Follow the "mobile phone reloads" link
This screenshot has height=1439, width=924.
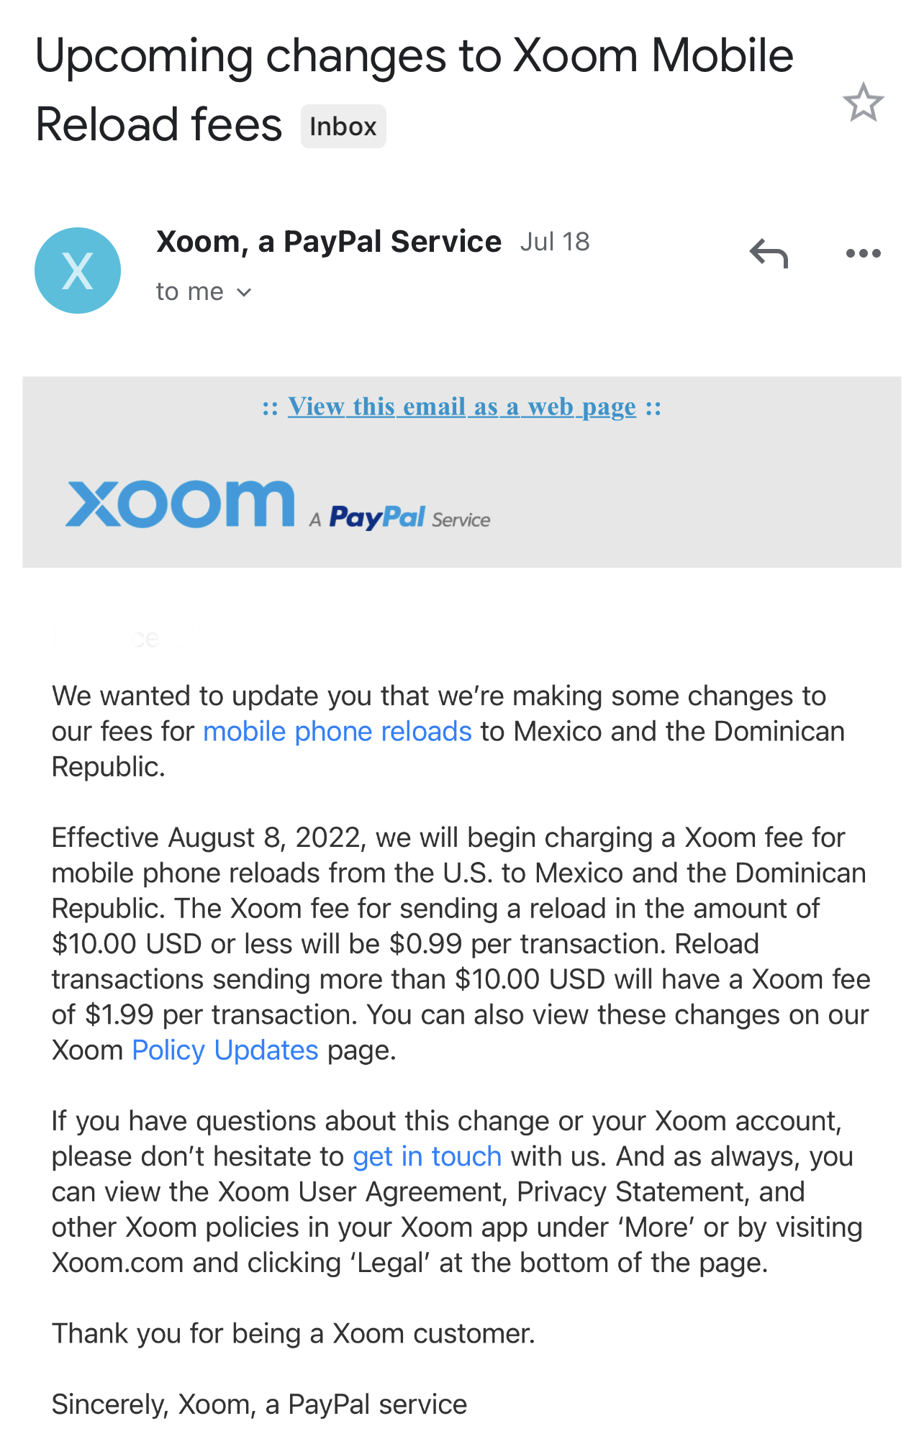[338, 731]
